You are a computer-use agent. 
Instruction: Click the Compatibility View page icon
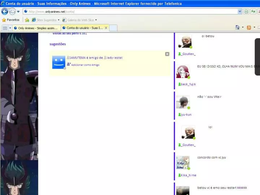[x=246, y=12]
